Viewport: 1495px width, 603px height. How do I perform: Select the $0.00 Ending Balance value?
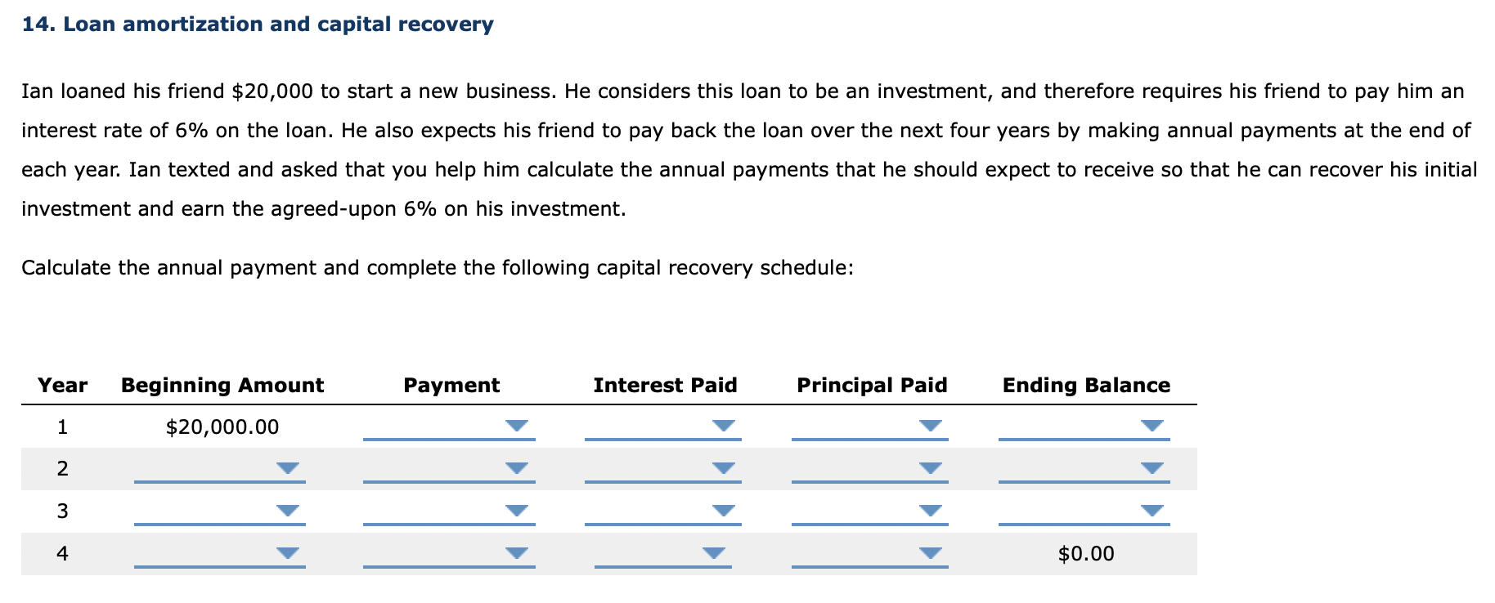point(1087,553)
